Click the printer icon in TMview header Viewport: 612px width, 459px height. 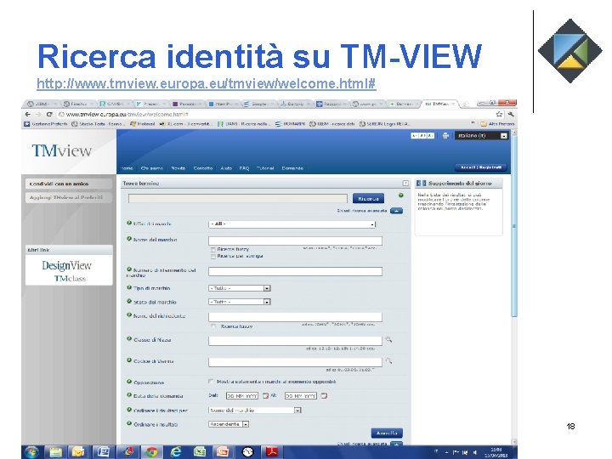coord(445,136)
